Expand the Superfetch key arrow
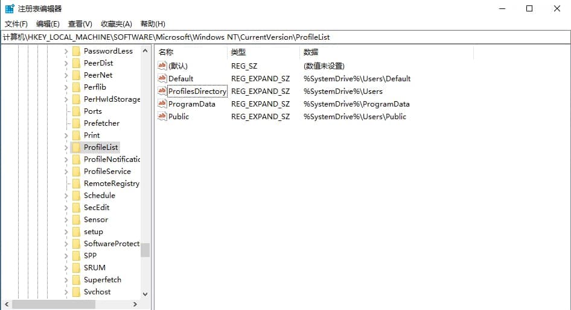This screenshot has height=310, width=571. 66,281
